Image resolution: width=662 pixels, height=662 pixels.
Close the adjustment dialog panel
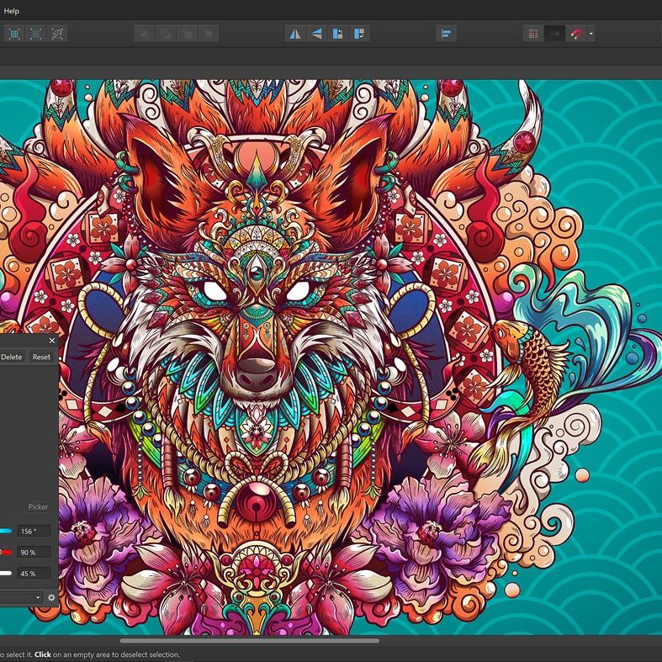[x=51, y=341]
